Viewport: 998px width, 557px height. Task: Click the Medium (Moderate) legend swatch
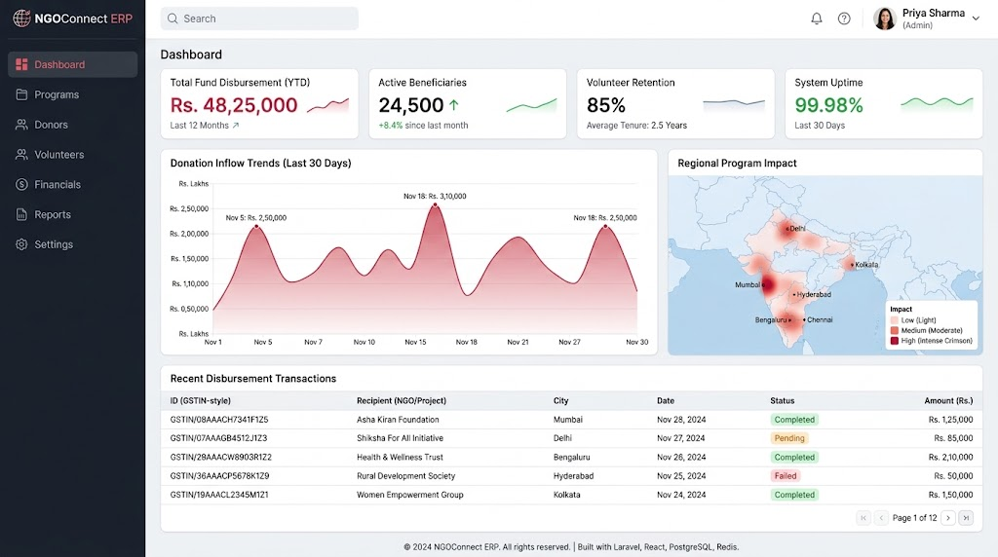895,331
